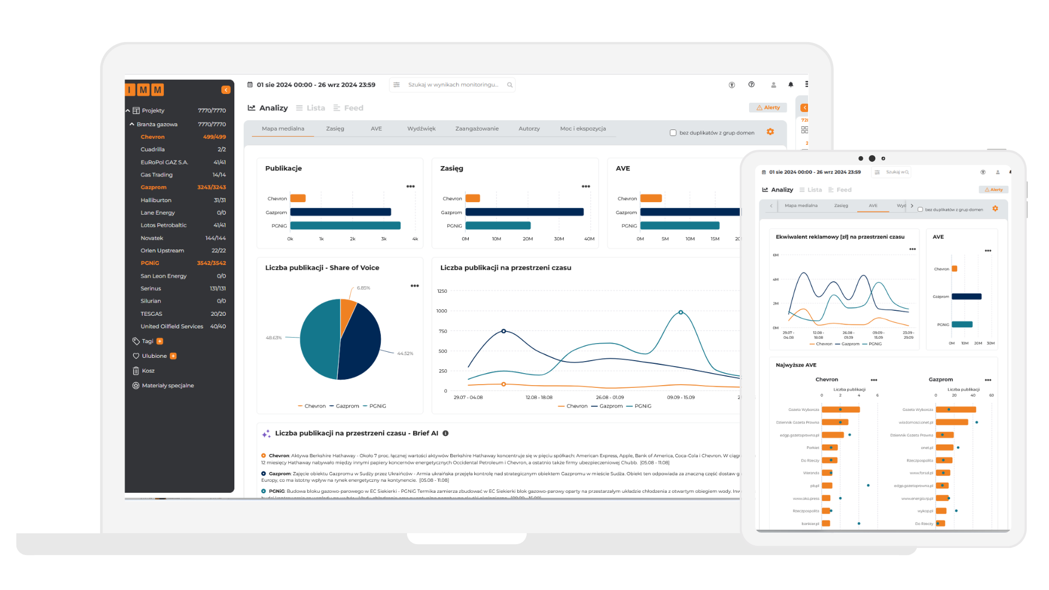Image resolution: width=1049 pixels, height=590 pixels.
Task: Switch to Lista view on laptop
Action: (310, 108)
